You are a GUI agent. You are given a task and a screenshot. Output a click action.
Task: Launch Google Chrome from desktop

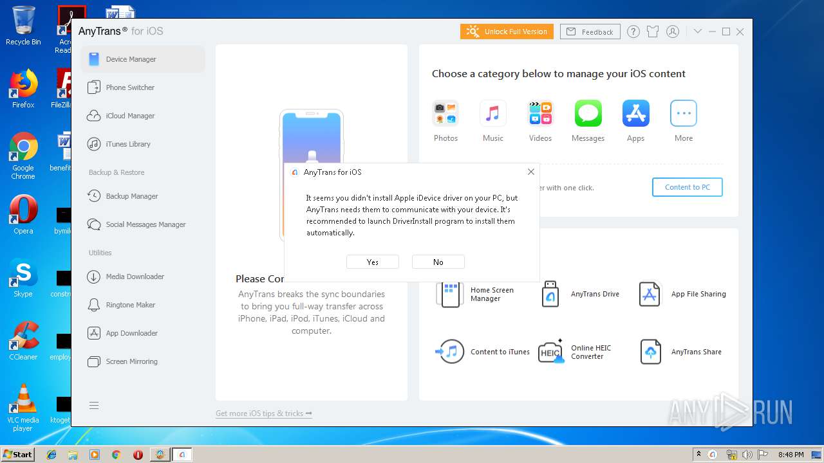[23, 156]
